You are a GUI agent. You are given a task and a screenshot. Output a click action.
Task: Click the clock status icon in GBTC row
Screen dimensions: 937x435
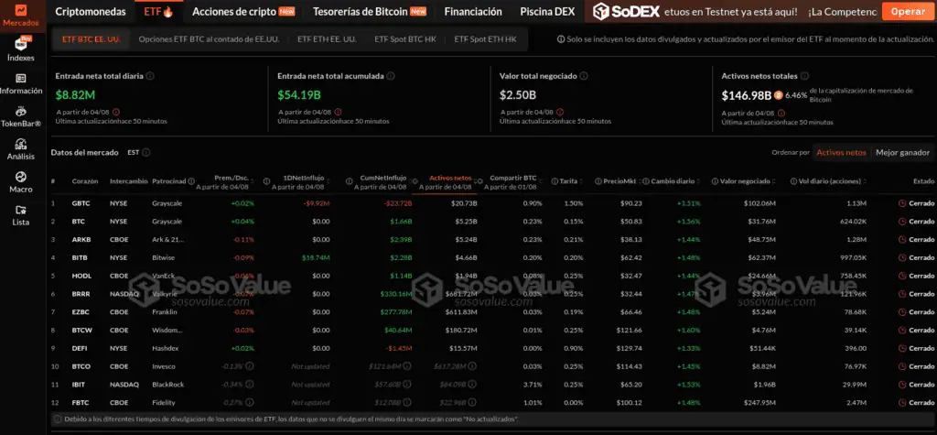[902, 203]
